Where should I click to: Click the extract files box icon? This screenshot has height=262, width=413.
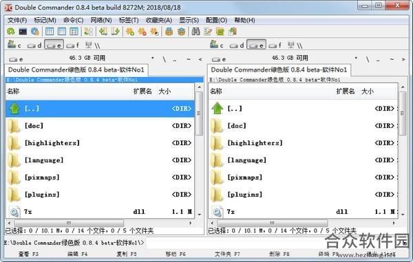coord(181,32)
